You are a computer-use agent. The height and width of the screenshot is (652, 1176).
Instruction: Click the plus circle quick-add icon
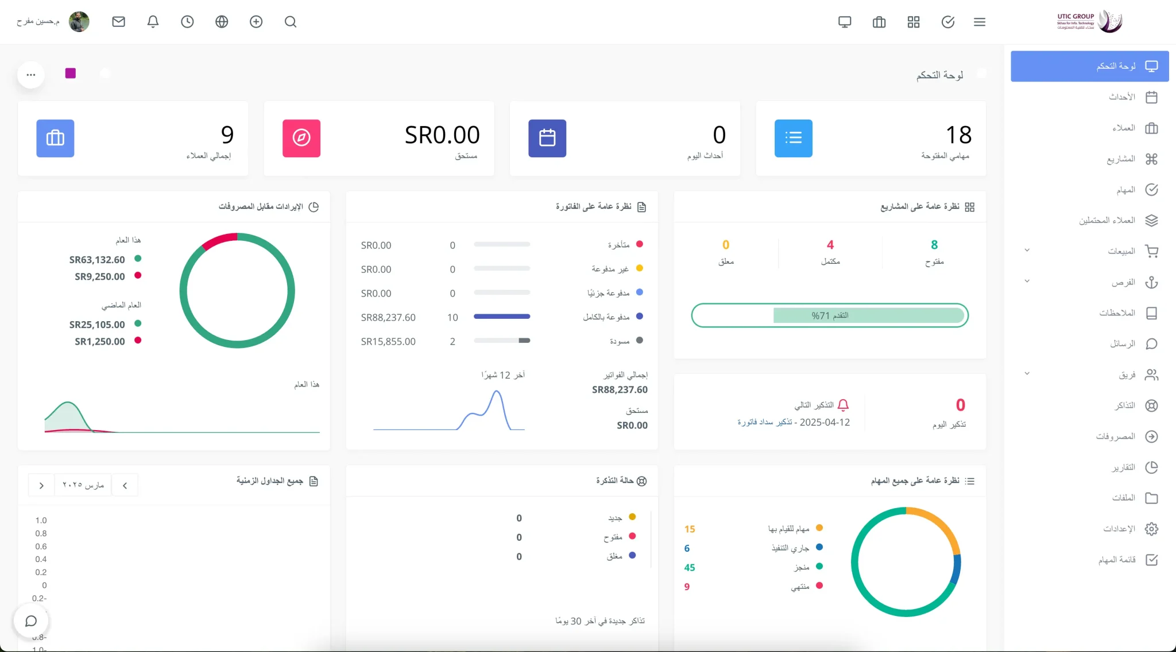(256, 22)
